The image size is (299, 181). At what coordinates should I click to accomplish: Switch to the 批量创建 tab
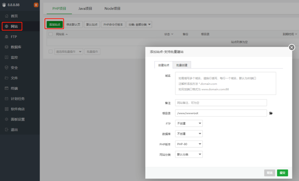[x=182, y=65]
